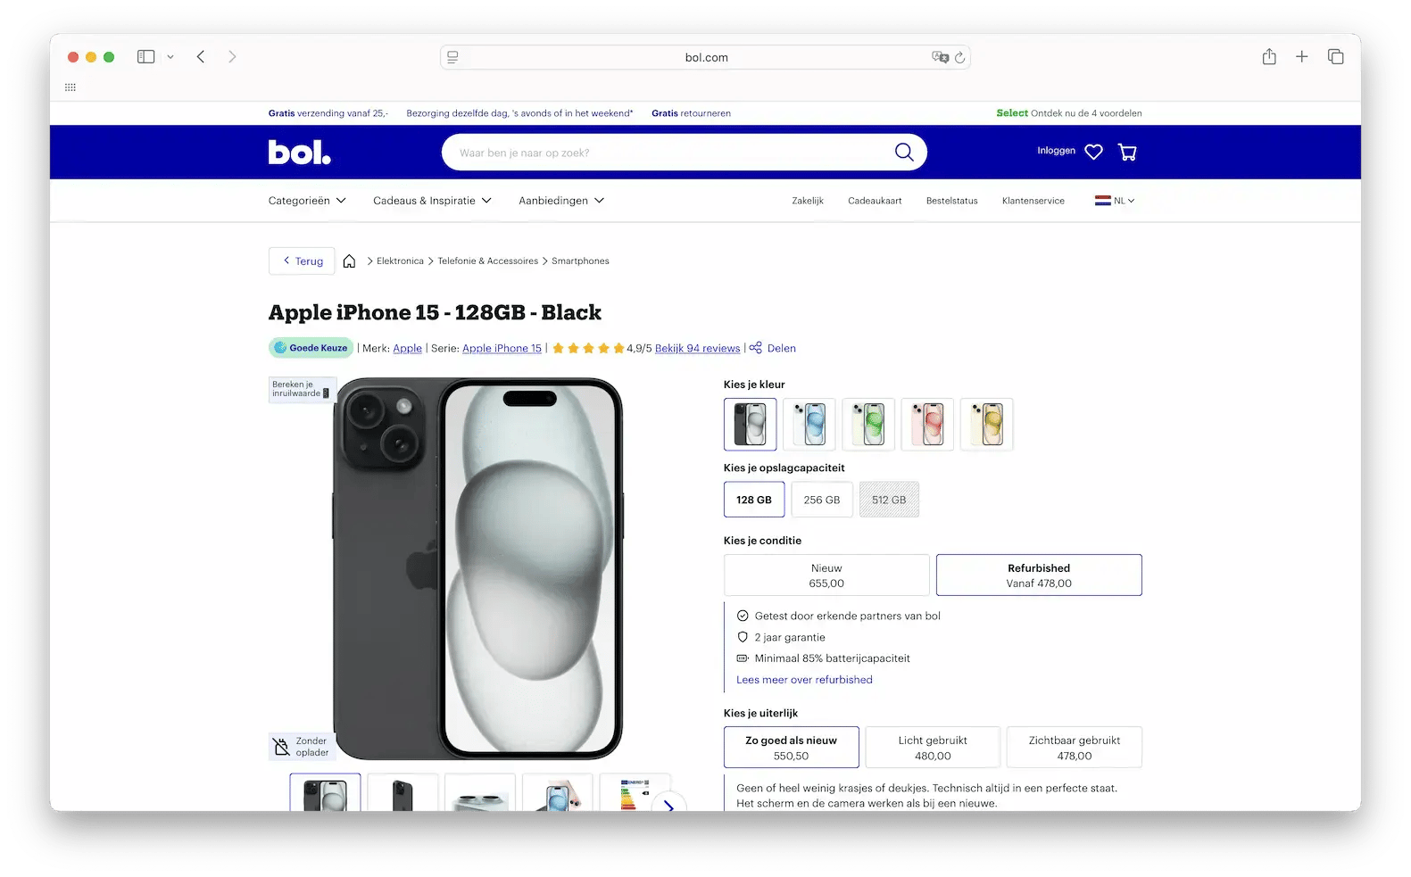Choose Refurbished Vanaf 478,00 condition
Image resolution: width=1411 pixels, height=877 pixels.
coord(1039,575)
